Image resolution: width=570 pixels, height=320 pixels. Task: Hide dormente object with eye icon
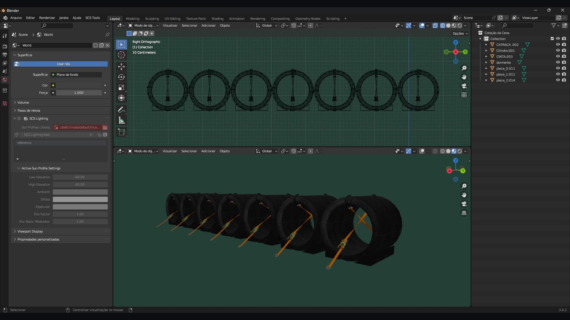coord(558,62)
